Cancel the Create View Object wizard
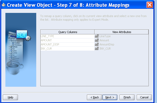 [144, 97]
